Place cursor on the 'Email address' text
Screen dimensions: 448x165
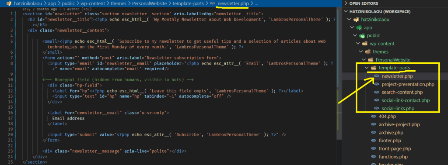(68, 118)
